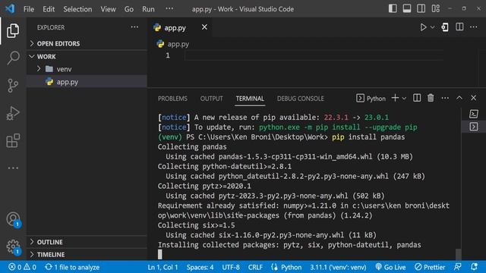Show additional activity bar views ellipsis

tap(13, 168)
